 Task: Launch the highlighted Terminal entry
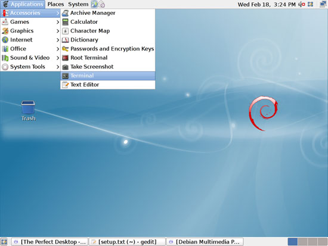(108, 76)
